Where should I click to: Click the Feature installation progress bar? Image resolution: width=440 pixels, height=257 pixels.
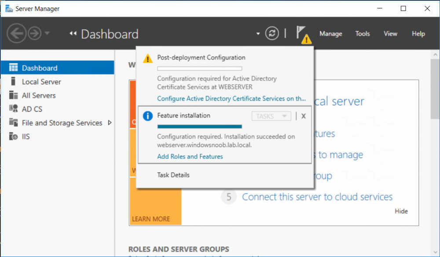pos(199,127)
